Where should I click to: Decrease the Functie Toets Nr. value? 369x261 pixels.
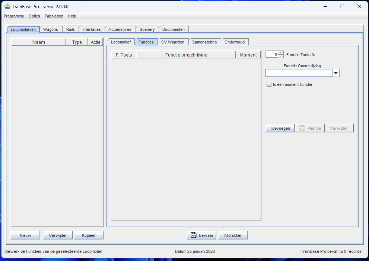click(281, 56)
